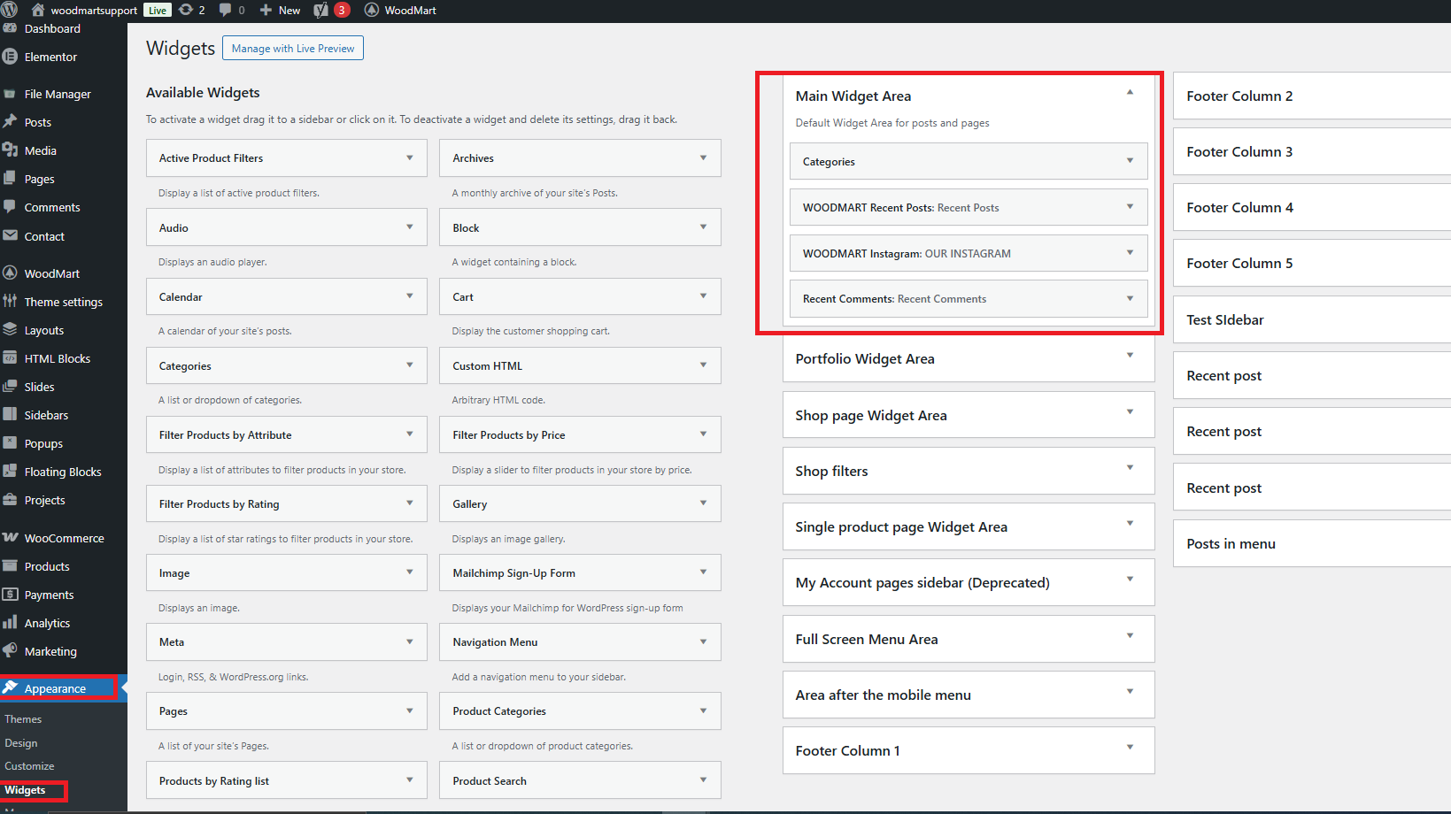Click the Live status badge
Screen dimensions: 1451x814
[158, 11]
